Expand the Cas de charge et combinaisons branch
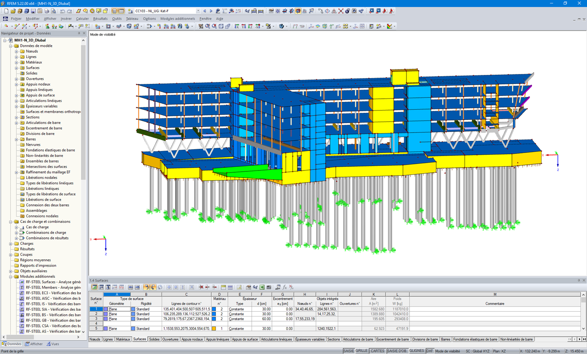Screen dimensions: 587x354 pyautogui.click(x=10, y=221)
